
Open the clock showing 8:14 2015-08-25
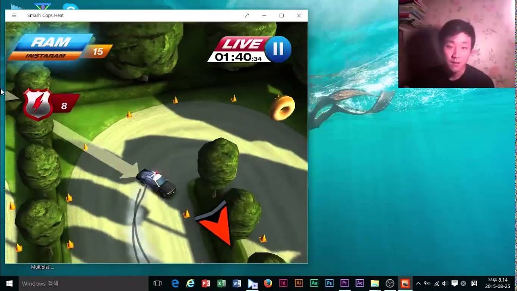pos(497,283)
